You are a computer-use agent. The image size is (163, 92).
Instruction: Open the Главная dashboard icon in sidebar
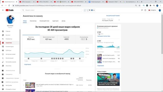3,31
